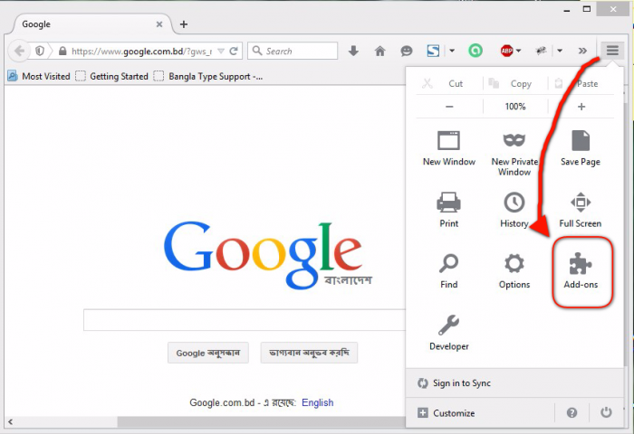Click the blue S extension icon
Screen dimensions: 634x434
433,51
